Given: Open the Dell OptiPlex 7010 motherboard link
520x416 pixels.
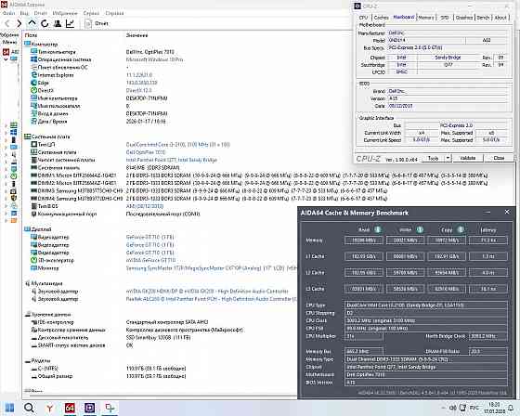Looking at the screenshot, I should [x=146, y=152].
